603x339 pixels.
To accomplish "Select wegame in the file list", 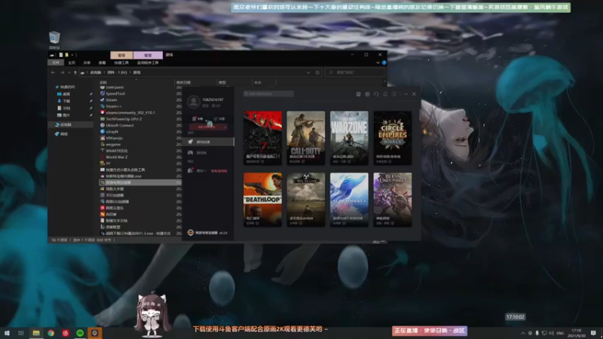I will [110, 144].
